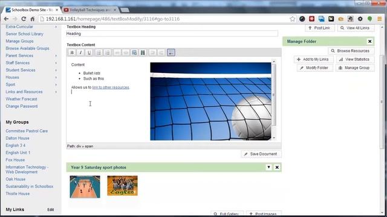
Task: Click the green pin extension icon
Action: pos(369,19)
